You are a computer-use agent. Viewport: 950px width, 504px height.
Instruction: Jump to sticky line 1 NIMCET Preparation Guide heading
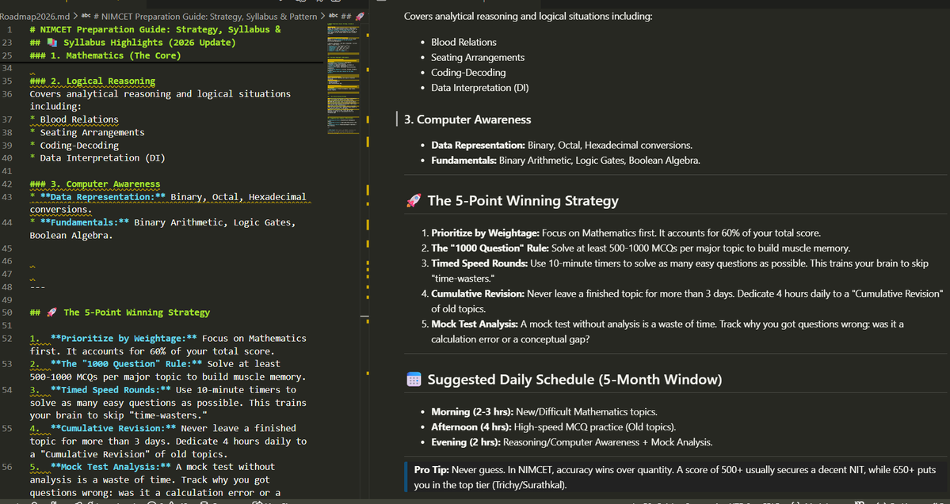pos(155,29)
